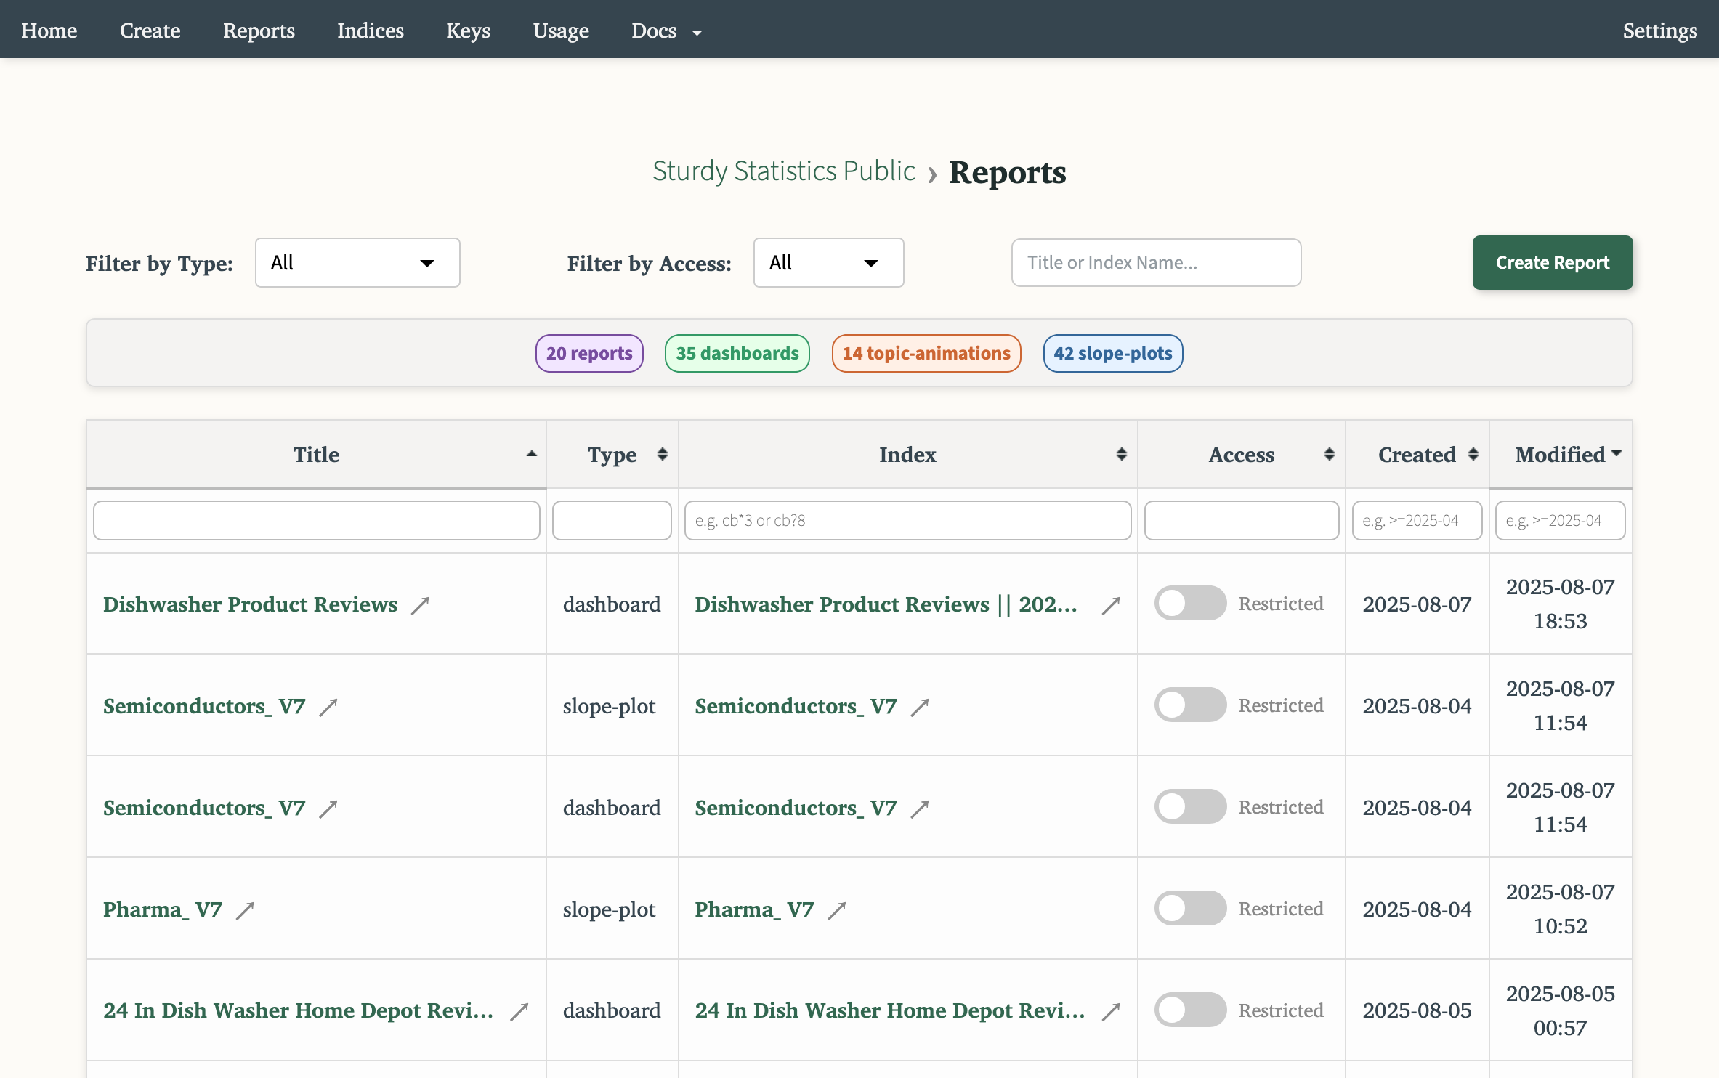Open Sturdy Statistics Public breadcrumb link
The width and height of the screenshot is (1719, 1078).
pyautogui.click(x=783, y=171)
